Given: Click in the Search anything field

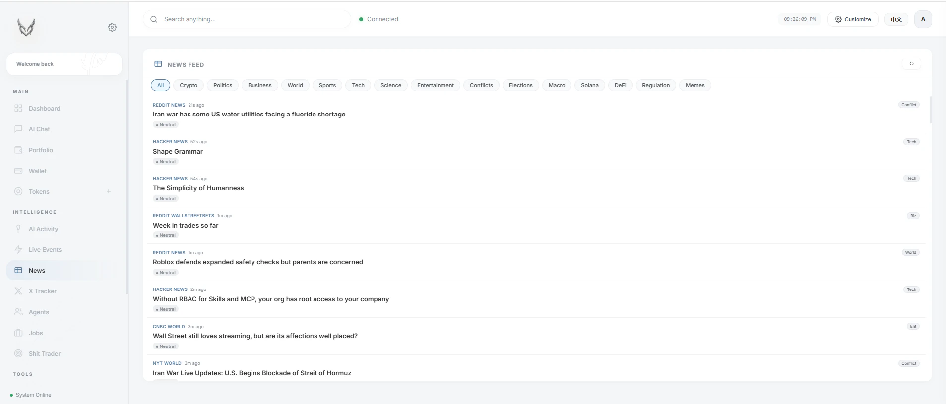Looking at the screenshot, I should (x=247, y=19).
